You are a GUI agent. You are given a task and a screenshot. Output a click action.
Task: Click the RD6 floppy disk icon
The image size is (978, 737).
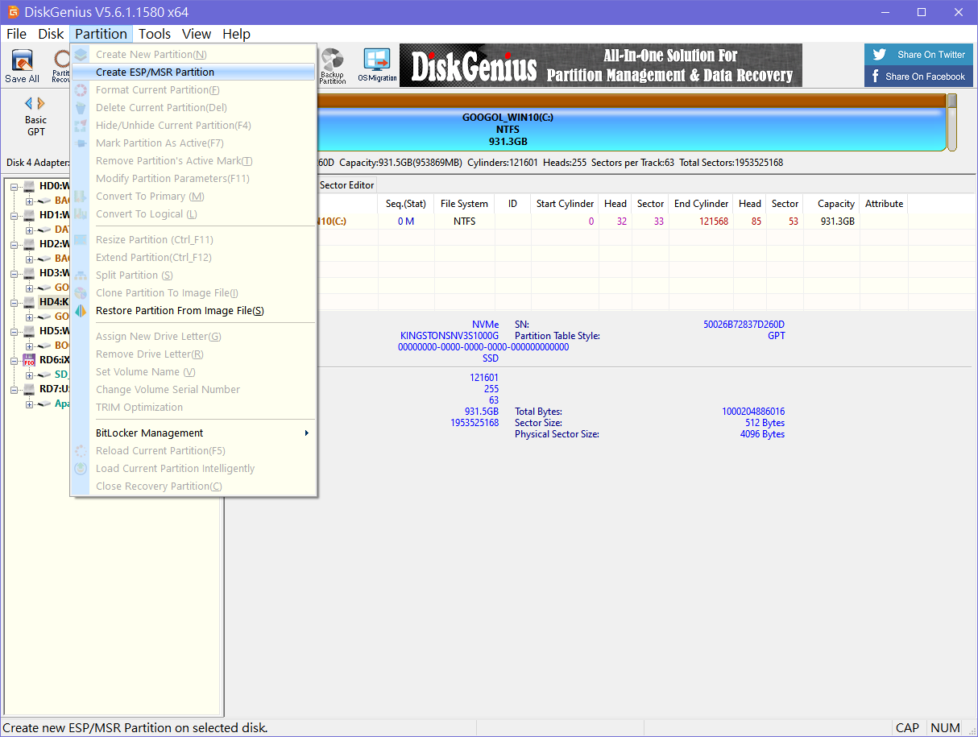click(29, 360)
